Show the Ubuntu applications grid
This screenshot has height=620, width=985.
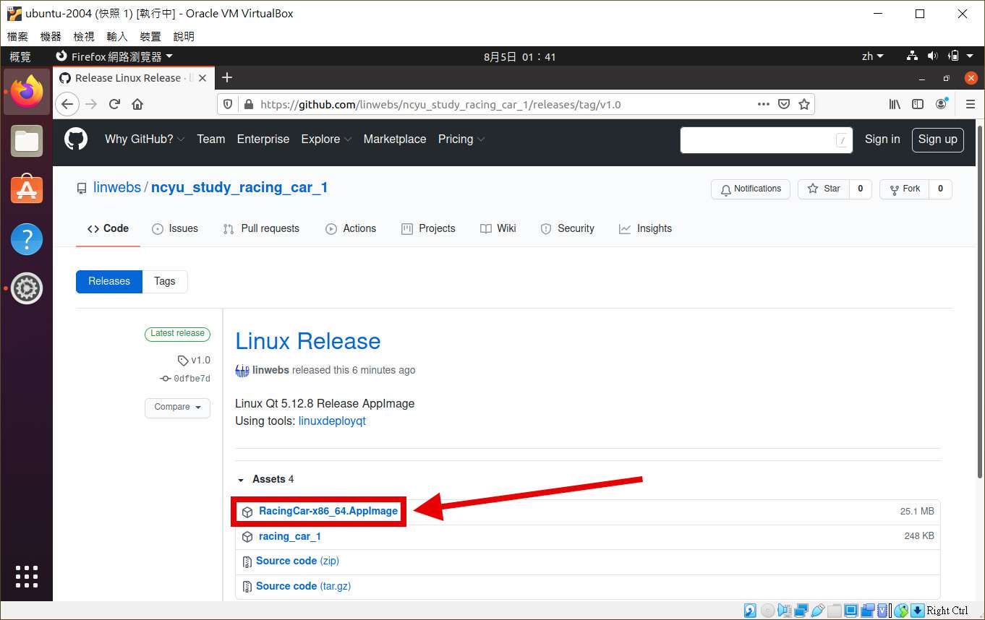click(27, 576)
